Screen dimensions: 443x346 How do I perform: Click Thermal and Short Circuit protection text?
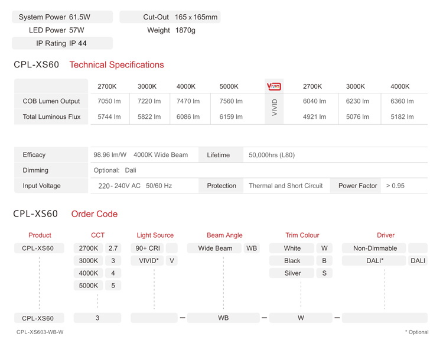click(x=286, y=186)
